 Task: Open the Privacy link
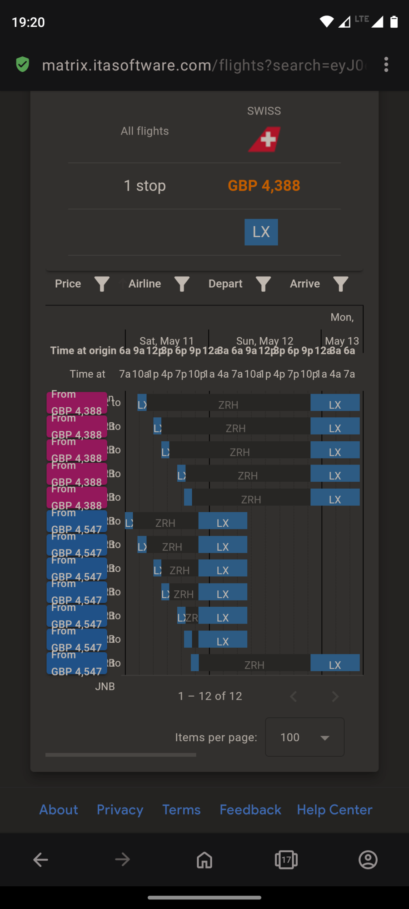120,810
